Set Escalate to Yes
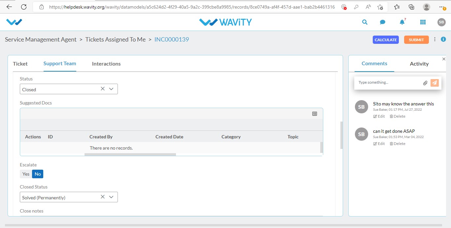451x228 pixels. 26,174
